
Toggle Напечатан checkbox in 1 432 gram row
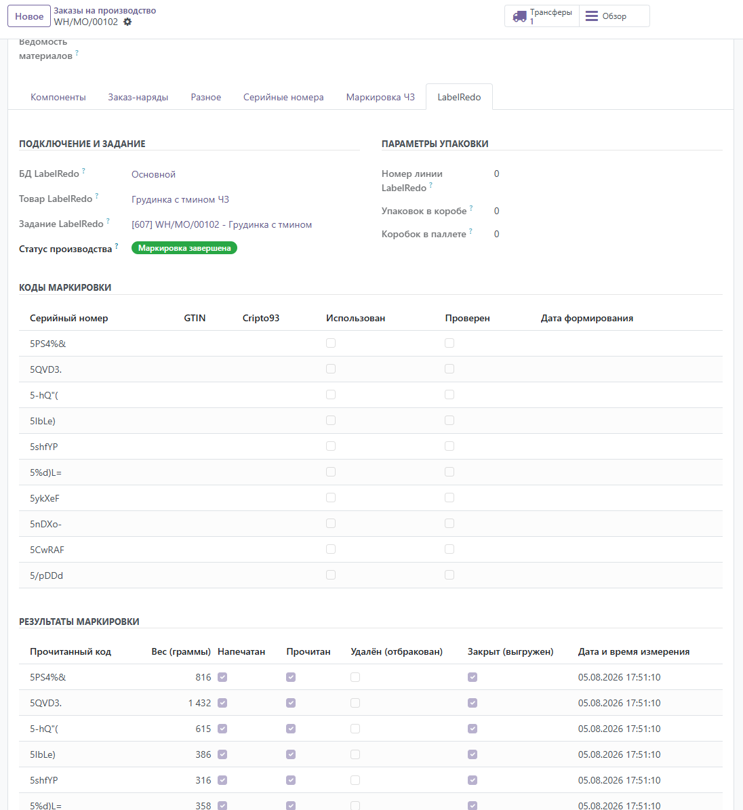pyautogui.click(x=222, y=703)
